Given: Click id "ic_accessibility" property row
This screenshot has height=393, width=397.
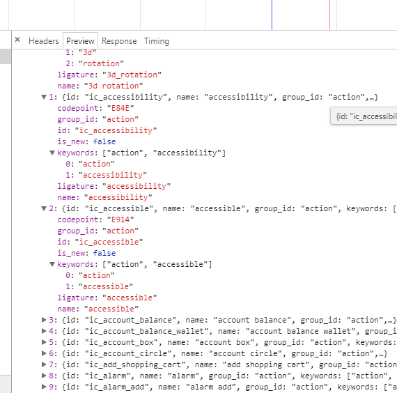Looking at the screenshot, I should coord(107,130).
